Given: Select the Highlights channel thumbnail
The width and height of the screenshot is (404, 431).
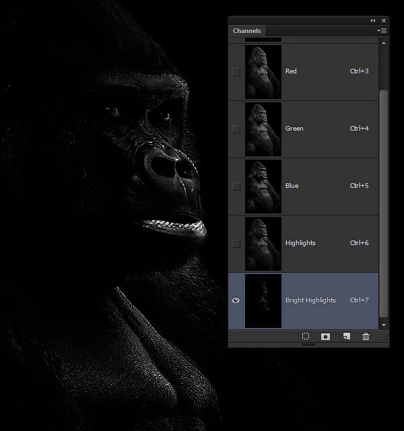Looking at the screenshot, I should [263, 244].
